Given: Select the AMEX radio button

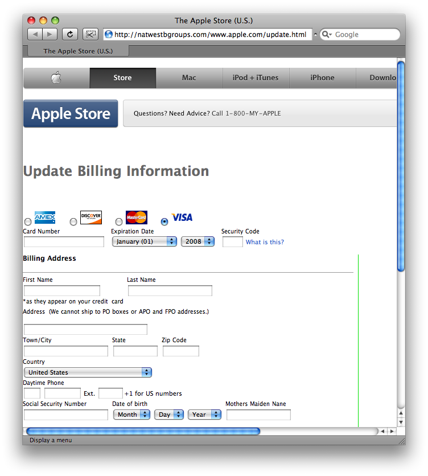Looking at the screenshot, I should [x=28, y=221].
